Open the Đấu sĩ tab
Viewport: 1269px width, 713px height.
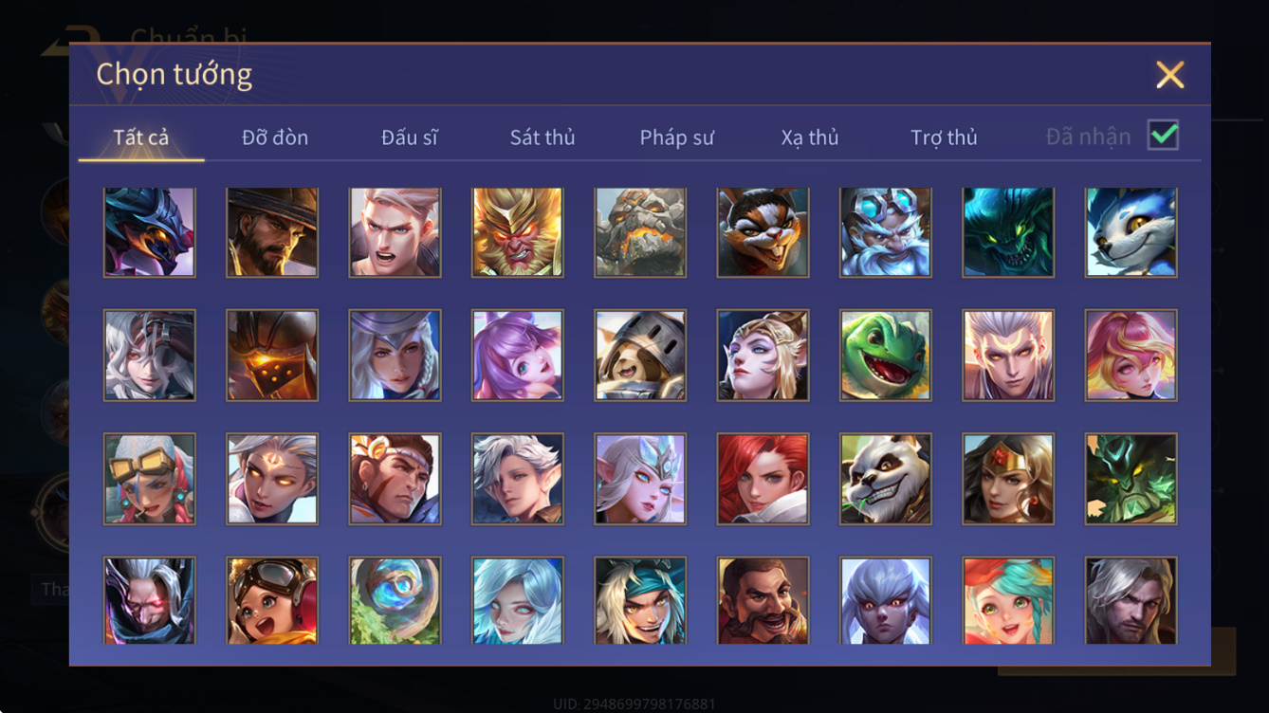tap(410, 137)
